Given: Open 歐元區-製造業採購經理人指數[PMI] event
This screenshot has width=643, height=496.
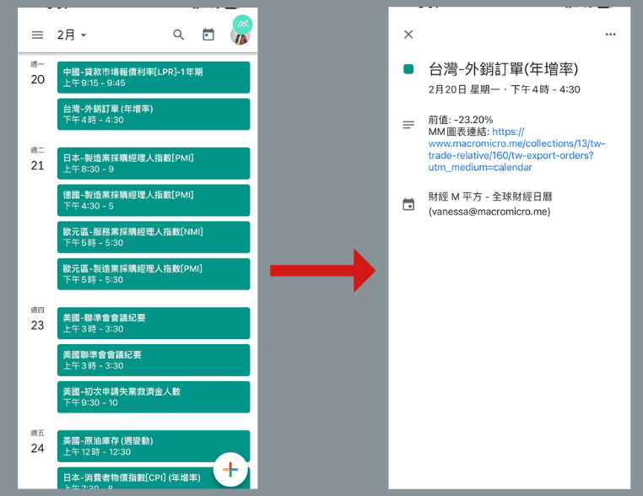Looking at the screenshot, I should (154, 274).
